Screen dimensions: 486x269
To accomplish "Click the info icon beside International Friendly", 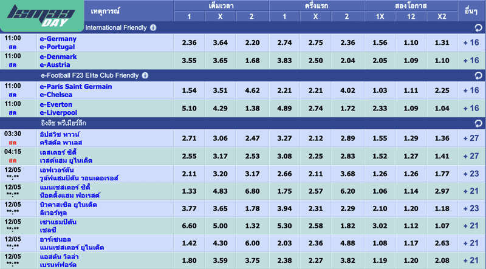I will tap(153, 28).
